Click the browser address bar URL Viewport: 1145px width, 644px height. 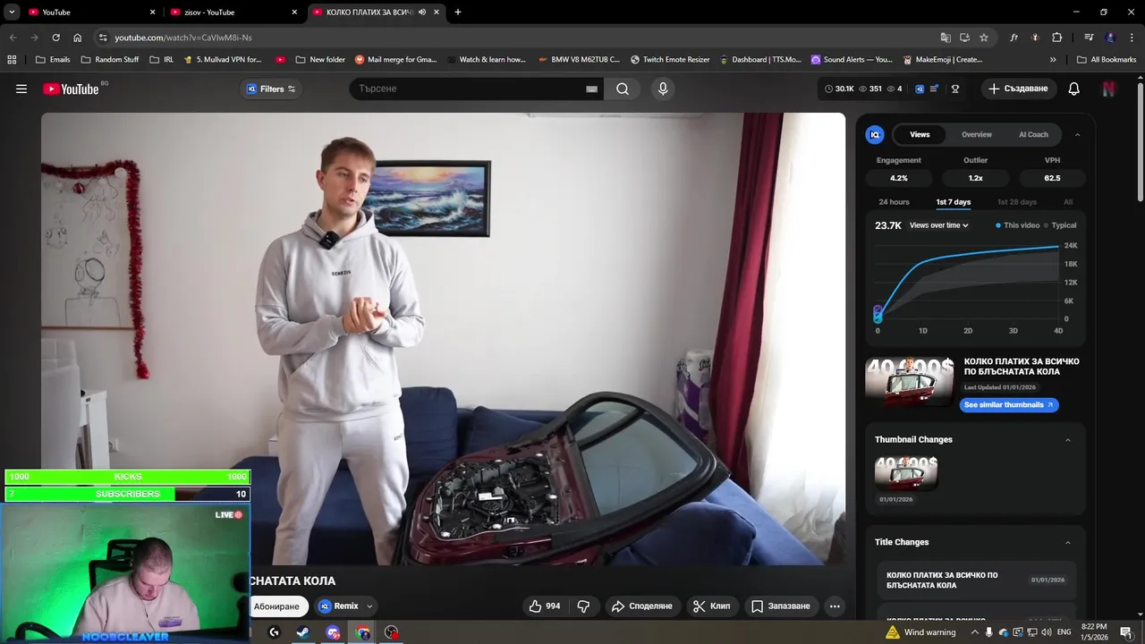(x=183, y=38)
